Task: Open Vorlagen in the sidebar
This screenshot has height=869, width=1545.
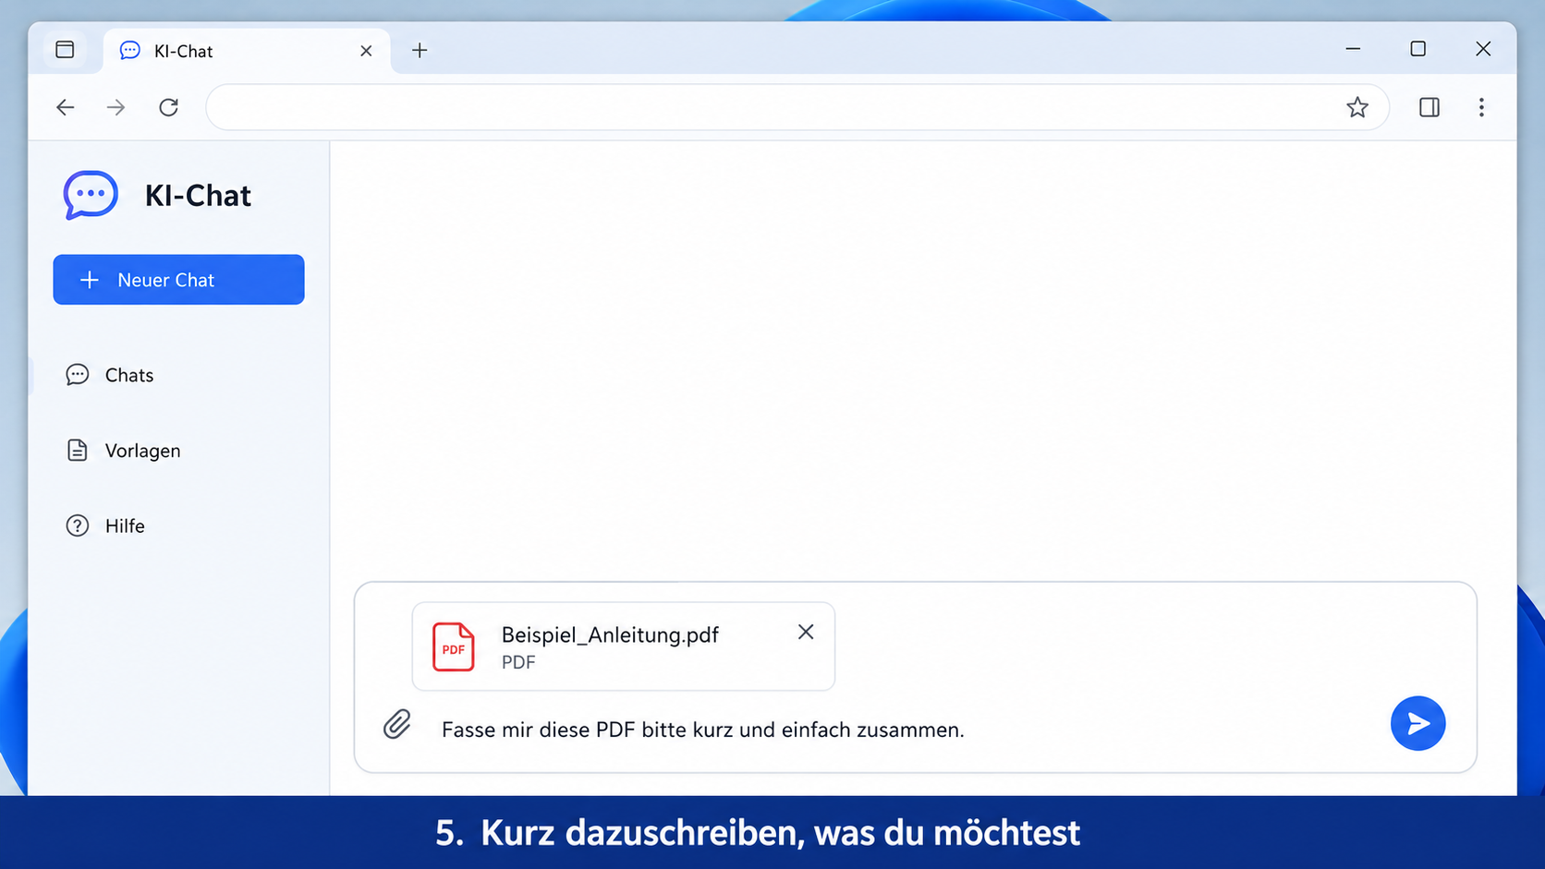Action: coord(123,451)
